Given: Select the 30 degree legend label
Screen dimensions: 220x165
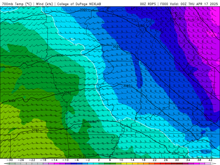Looking at the screenshot, I should click(x=177, y=160).
